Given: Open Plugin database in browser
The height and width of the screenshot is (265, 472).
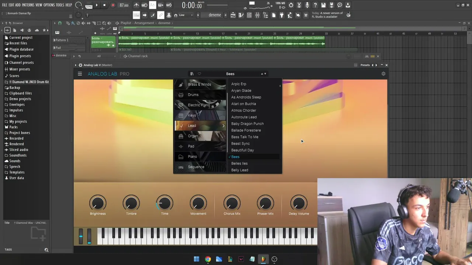Looking at the screenshot, I should click(21, 49).
